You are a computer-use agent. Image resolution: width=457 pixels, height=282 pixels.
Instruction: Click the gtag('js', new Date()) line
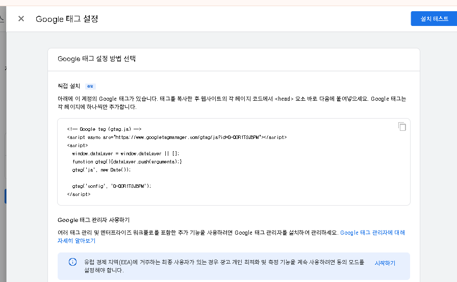click(x=101, y=170)
